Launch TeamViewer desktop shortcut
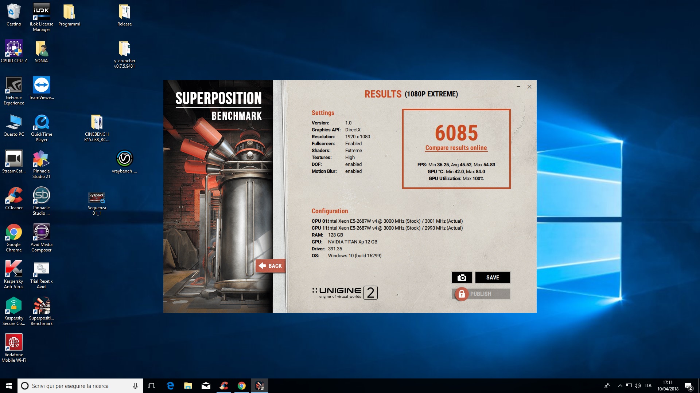This screenshot has height=393, width=700. pyautogui.click(x=42, y=88)
